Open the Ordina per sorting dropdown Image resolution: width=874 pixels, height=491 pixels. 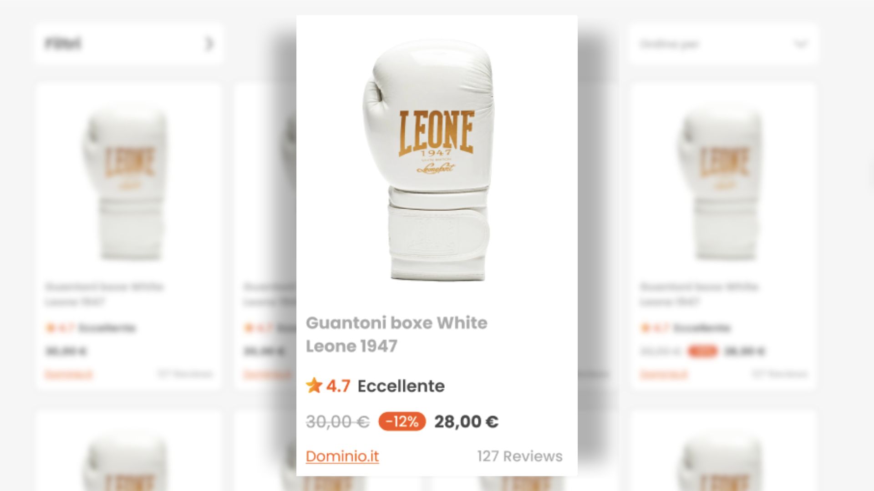pos(724,44)
